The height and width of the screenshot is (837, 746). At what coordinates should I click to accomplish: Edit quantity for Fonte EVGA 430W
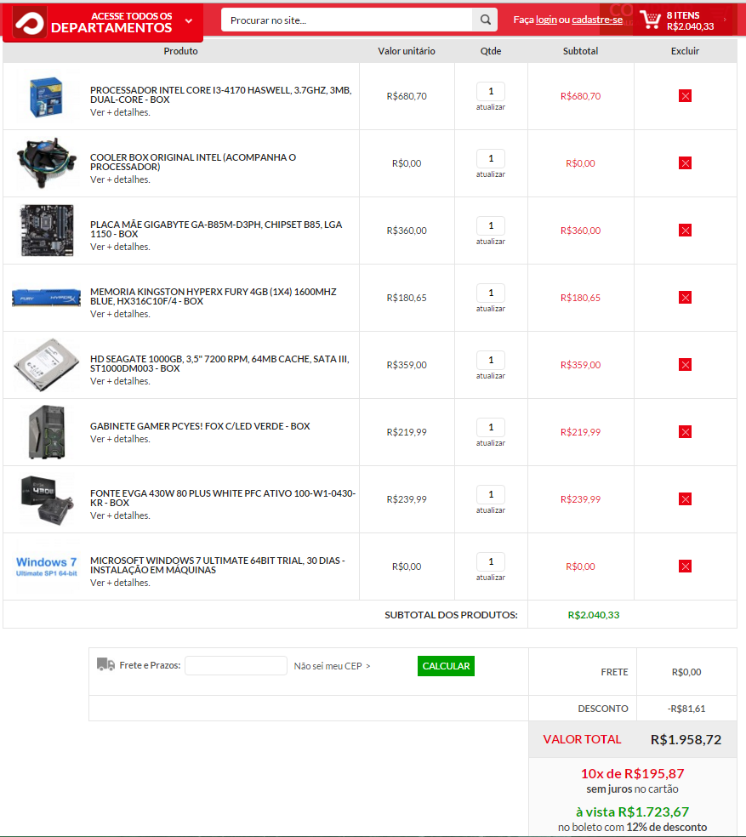pos(491,495)
